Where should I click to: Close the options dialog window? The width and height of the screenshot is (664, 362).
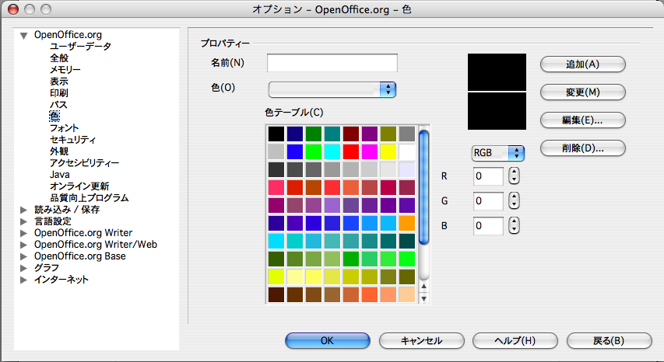(x=13, y=9)
